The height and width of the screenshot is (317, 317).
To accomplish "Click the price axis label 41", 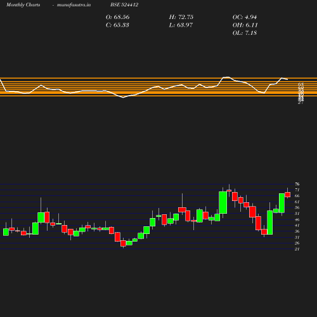I will (297, 226).
